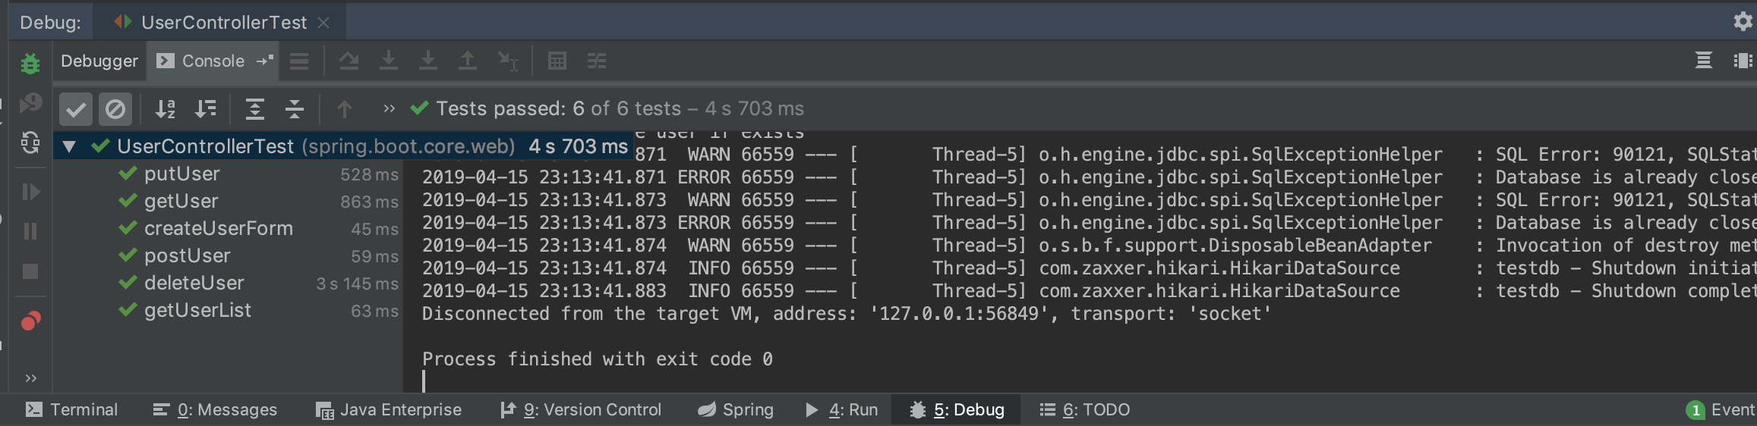Viewport: 1757px width, 426px height.
Task: Open the Spring tool window
Action: [x=736, y=410]
